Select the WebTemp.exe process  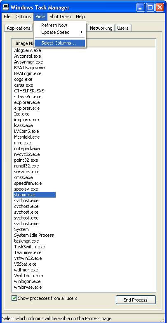click(x=28, y=276)
